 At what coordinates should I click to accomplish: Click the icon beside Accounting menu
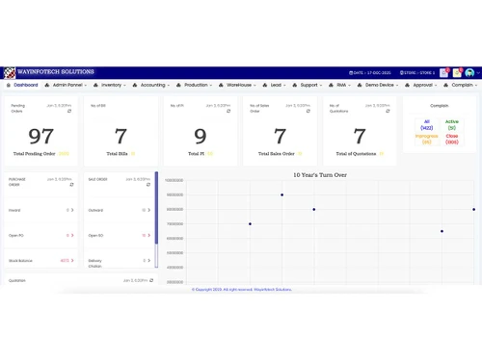(x=135, y=85)
